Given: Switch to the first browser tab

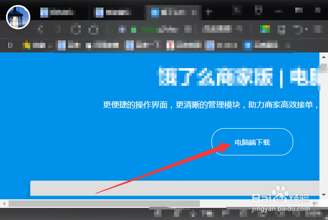Looking at the screenshot, I should [x=58, y=12].
